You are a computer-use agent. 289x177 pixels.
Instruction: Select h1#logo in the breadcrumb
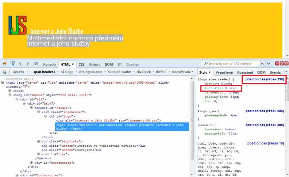coord(67,72)
